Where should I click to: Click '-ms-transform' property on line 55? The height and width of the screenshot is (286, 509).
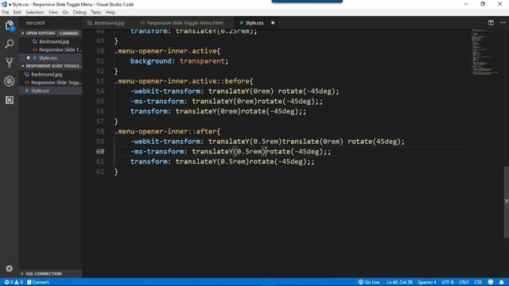point(157,101)
